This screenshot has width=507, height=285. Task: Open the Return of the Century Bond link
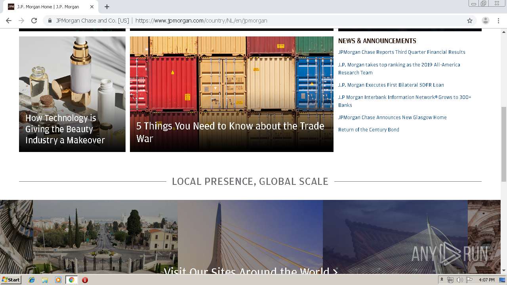coord(369,130)
